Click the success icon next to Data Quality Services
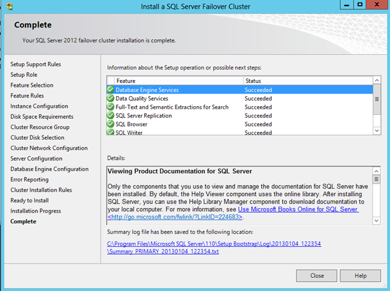The width and height of the screenshot is (390, 291). click(x=111, y=99)
